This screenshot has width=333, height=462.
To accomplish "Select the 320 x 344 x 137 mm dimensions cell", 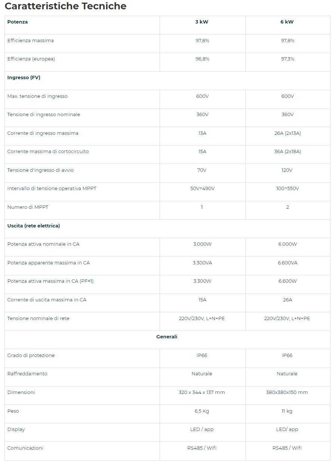I will coord(202,393).
